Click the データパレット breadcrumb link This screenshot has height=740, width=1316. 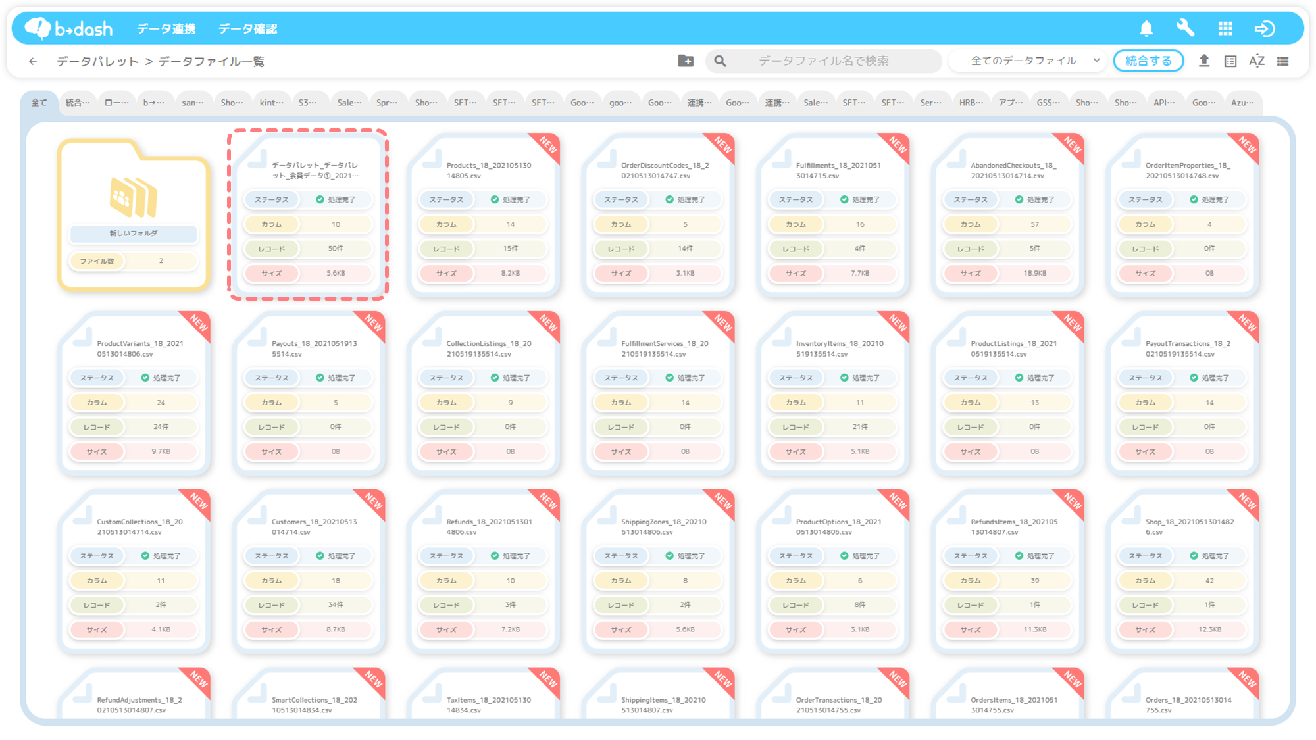pyautogui.click(x=97, y=61)
